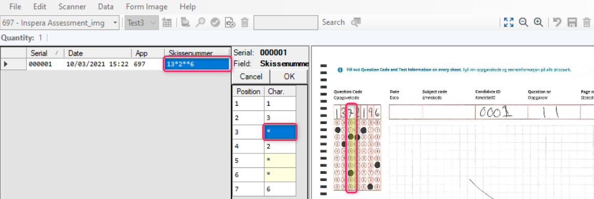Open the Edit menu
This screenshot has height=199, width=594.
(39, 7)
